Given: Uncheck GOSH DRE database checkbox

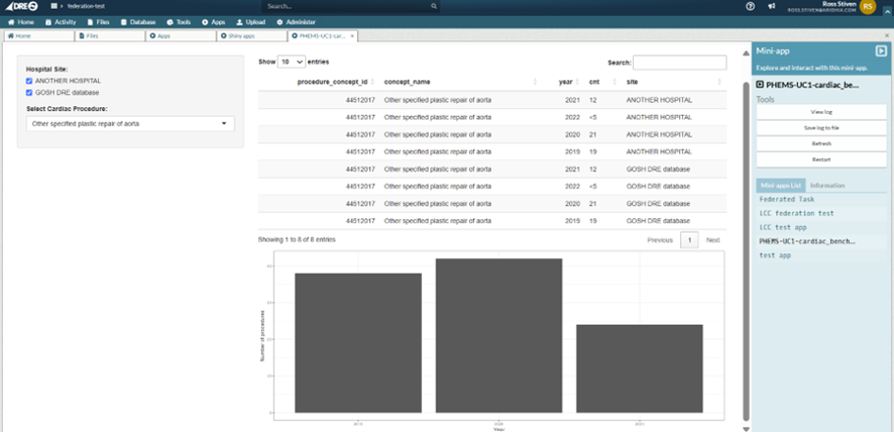Looking at the screenshot, I should tap(29, 92).
